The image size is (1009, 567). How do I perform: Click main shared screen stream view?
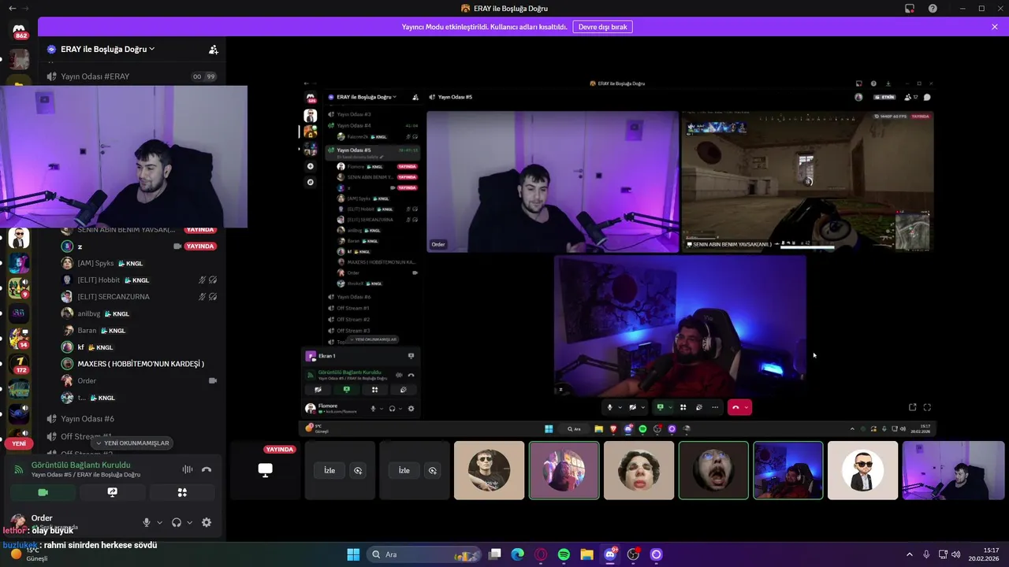click(x=619, y=257)
